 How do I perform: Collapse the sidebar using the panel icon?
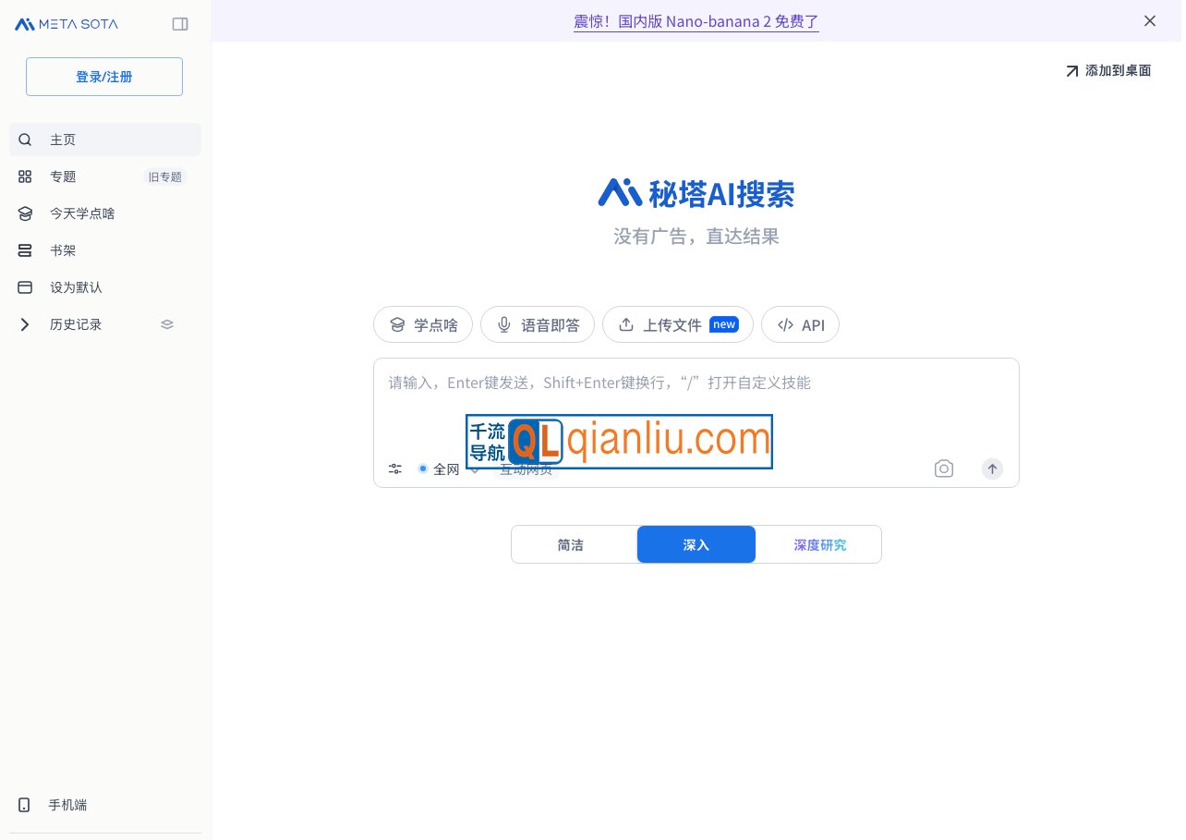[x=180, y=24]
